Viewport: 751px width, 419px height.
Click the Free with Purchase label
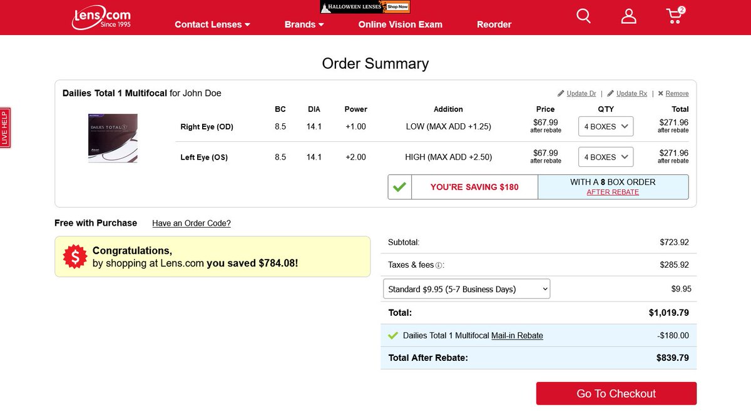96,223
